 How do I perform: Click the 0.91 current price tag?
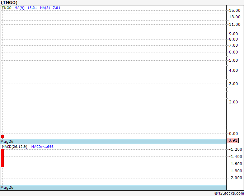point(233,140)
